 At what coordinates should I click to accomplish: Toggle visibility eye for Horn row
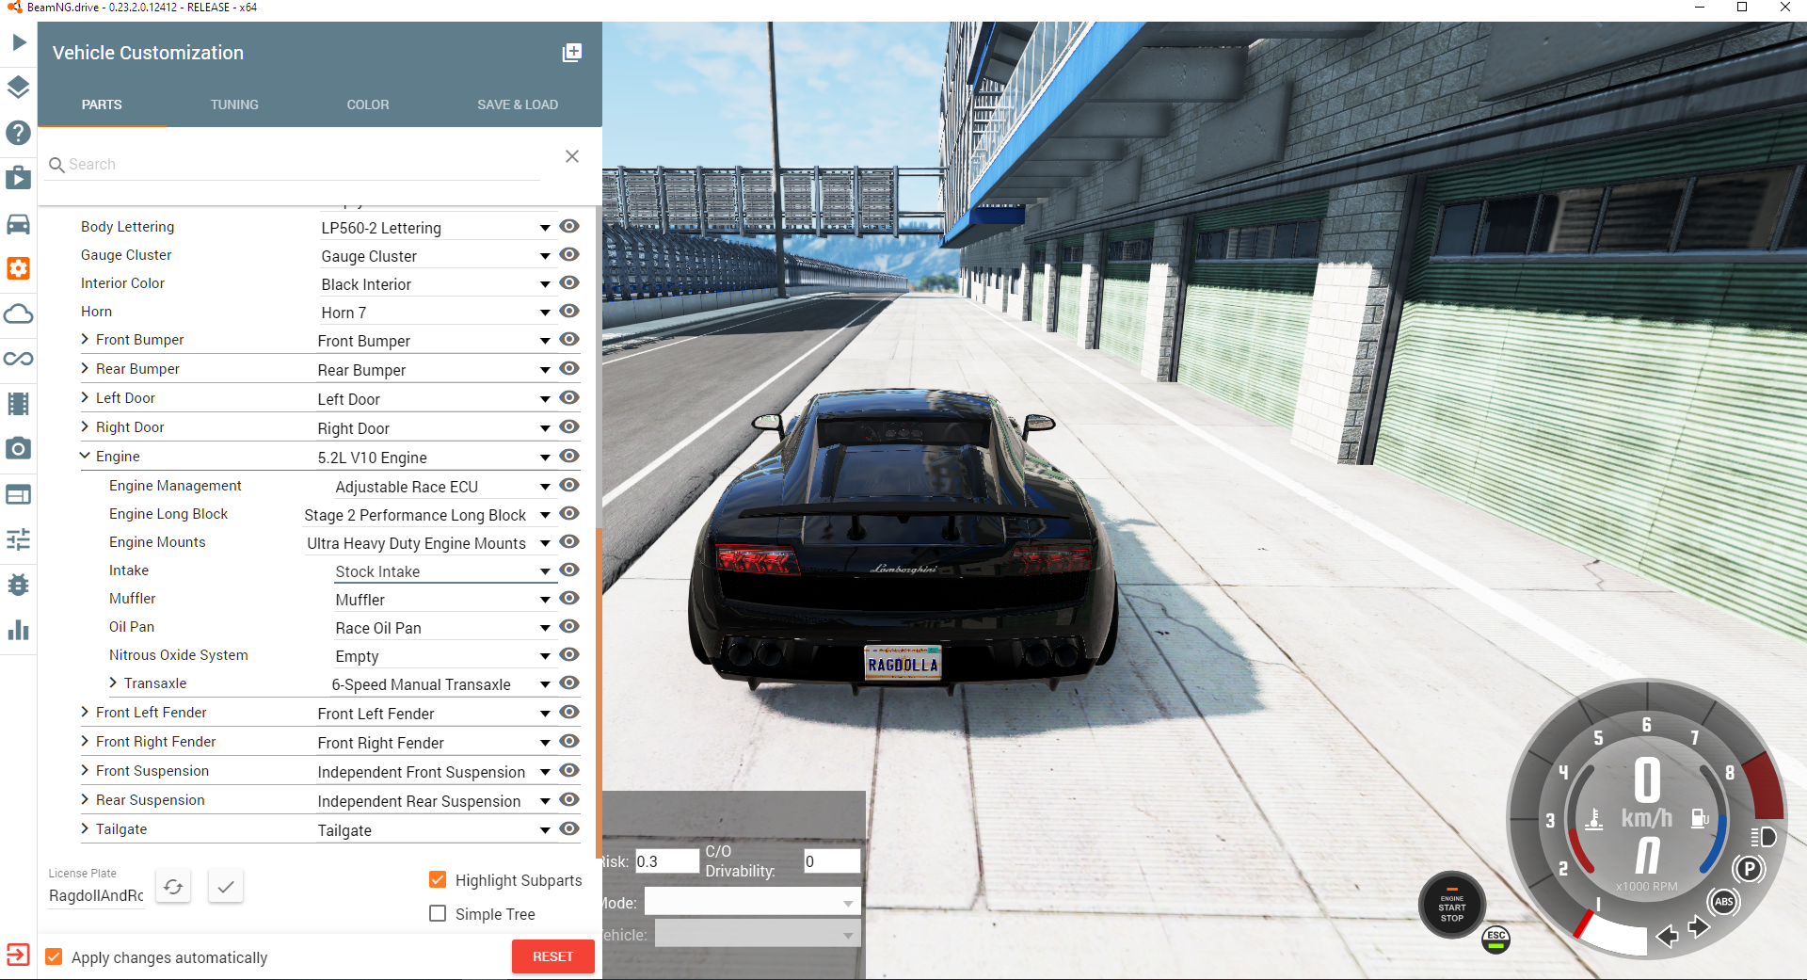pyautogui.click(x=569, y=311)
